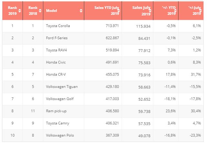Sort by Sales YTD July 2019 arrows
Screen dimensions: 207x144
point(119,11)
